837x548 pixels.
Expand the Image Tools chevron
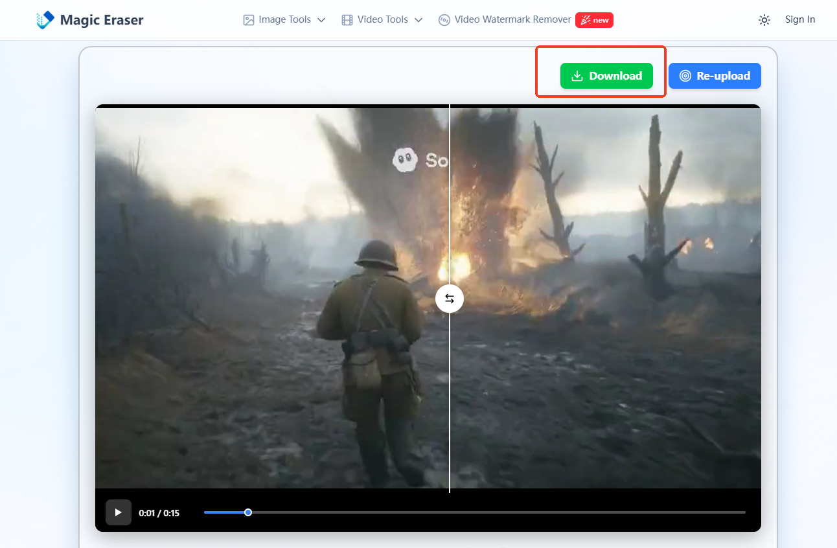pyautogui.click(x=321, y=20)
